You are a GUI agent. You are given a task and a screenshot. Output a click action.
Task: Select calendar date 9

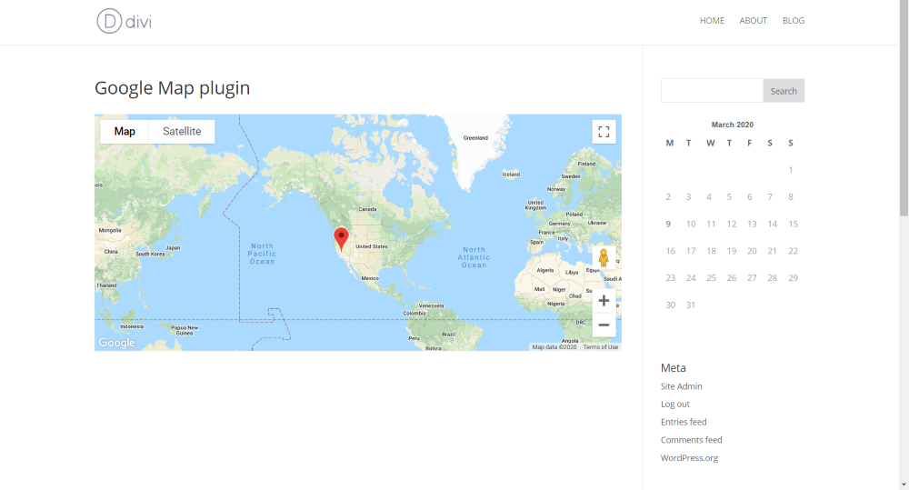tap(668, 224)
